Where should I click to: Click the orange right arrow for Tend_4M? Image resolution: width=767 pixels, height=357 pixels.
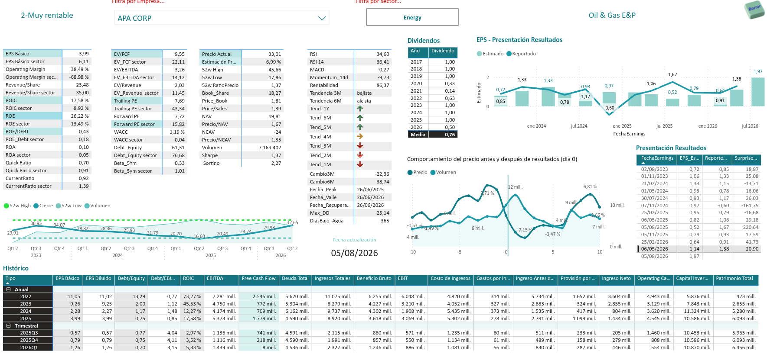click(x=360, y=136)
